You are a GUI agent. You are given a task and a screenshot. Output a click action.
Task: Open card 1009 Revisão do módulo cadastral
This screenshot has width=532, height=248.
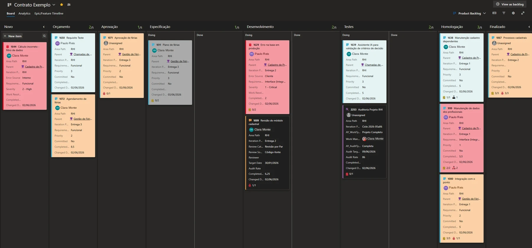coord(266,122)
